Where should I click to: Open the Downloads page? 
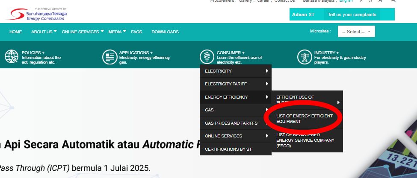(x=165, y=32)
